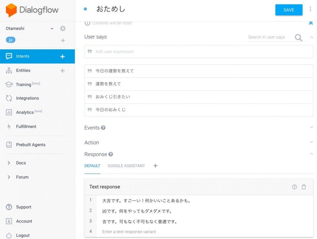This screenshot has height=239, width=317.
Task: Click the Account person icon
Action: point(9,221)
